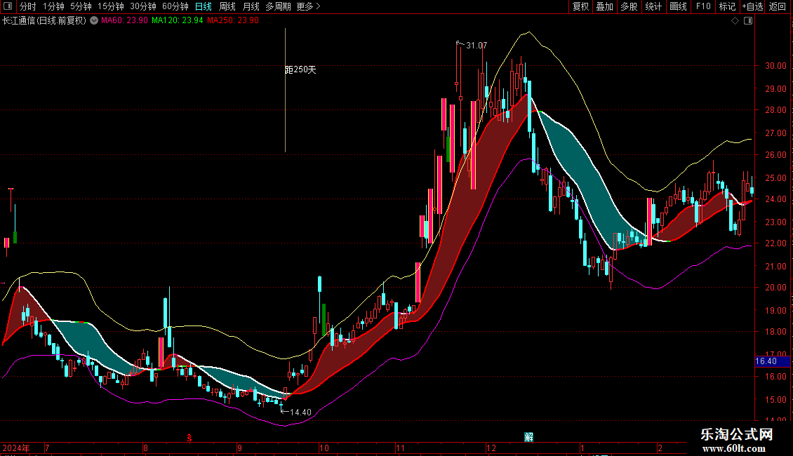Open the 复权 price adjustment menu
Image resolution: width=793 pixels, height=456 pixels.
coord(580,6)
